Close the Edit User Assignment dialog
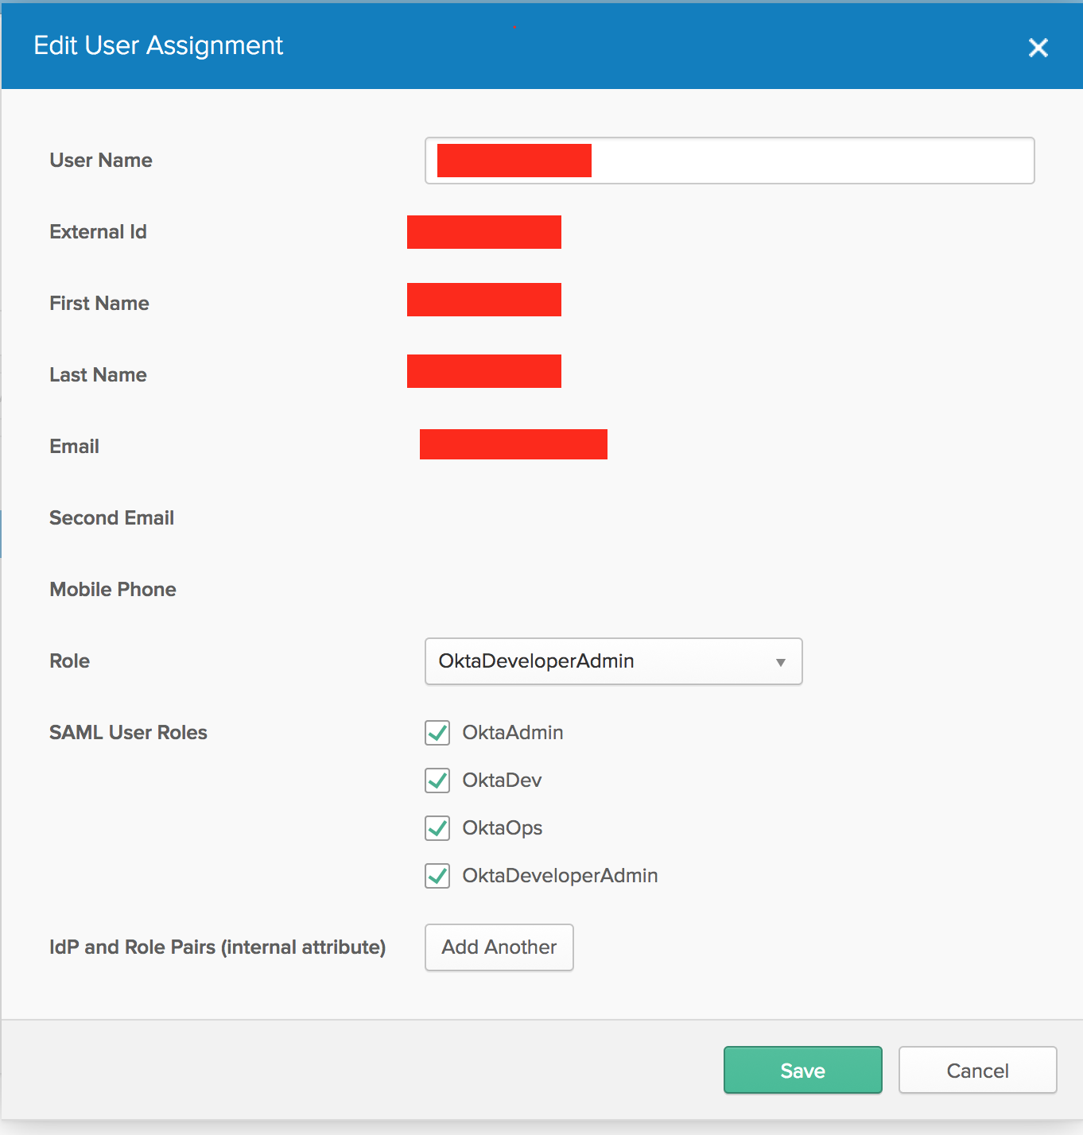The image size is (1083, 1135). pos(1038,48)
